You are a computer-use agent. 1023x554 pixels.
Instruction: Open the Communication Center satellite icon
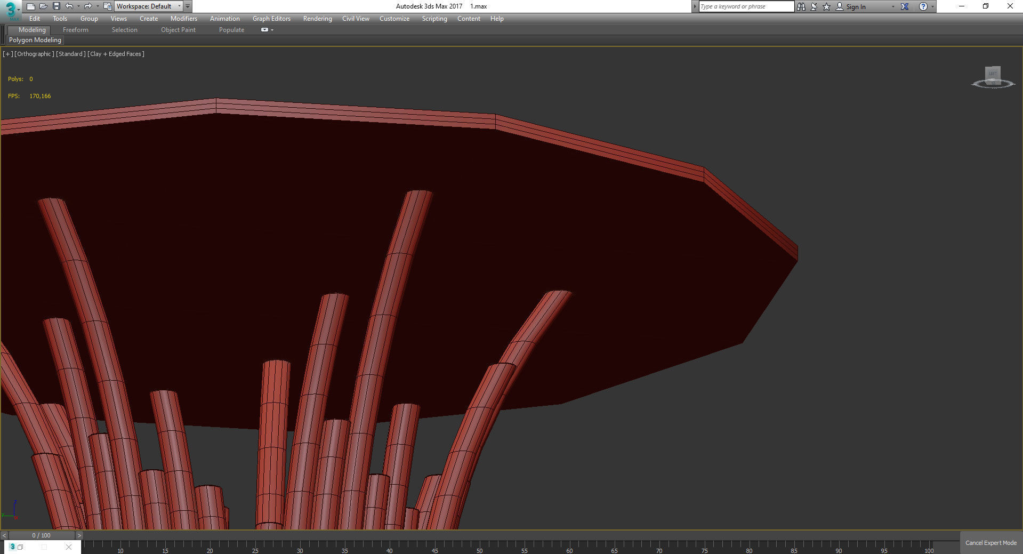coord(814,6)
